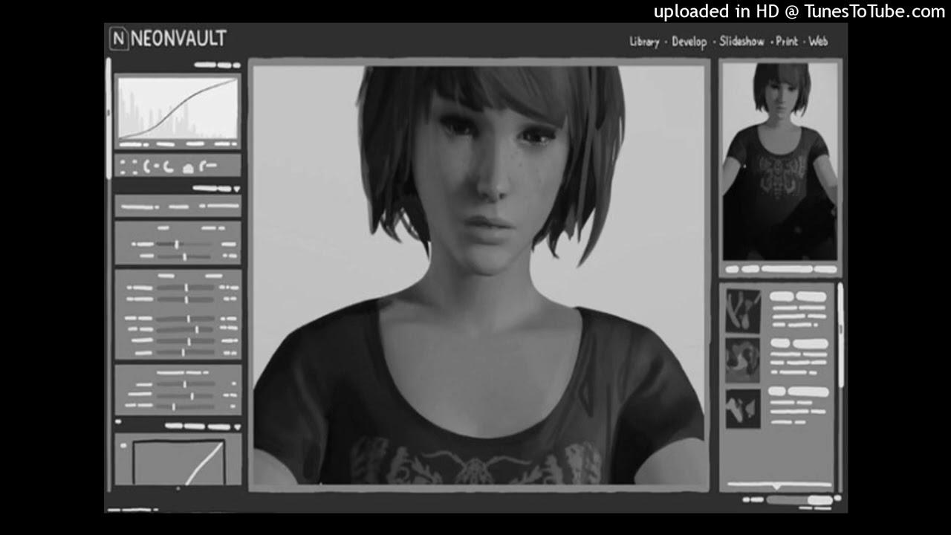
Task: Select the first preset thumbnail in right list
Action: (743, 311)
